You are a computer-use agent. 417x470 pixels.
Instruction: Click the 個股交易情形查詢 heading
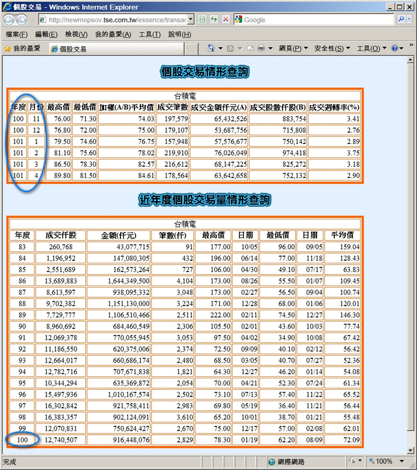[x=205, y=72]
